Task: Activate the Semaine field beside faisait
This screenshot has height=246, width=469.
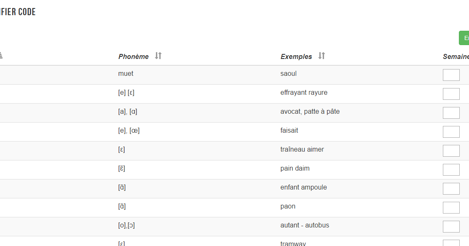Action: 451,132
